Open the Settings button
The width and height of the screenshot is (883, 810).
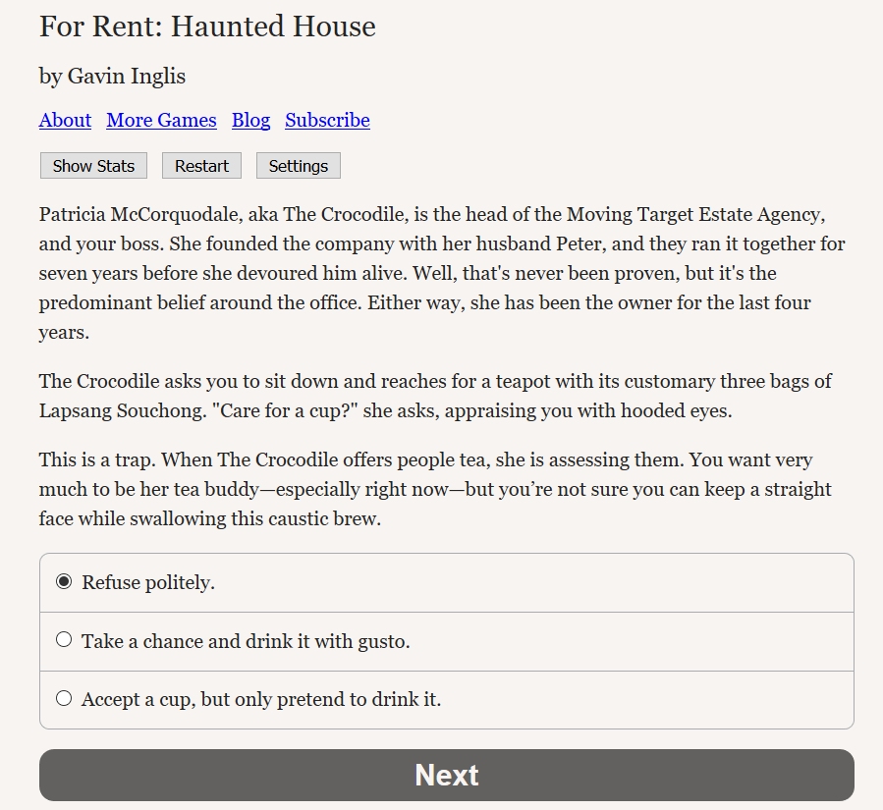coord(299,166)
